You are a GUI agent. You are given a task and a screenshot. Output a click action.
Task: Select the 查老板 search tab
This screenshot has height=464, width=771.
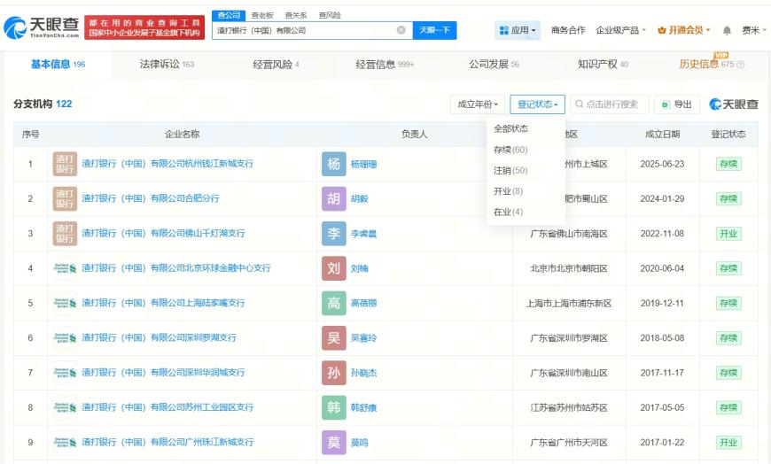click(262, 15)
